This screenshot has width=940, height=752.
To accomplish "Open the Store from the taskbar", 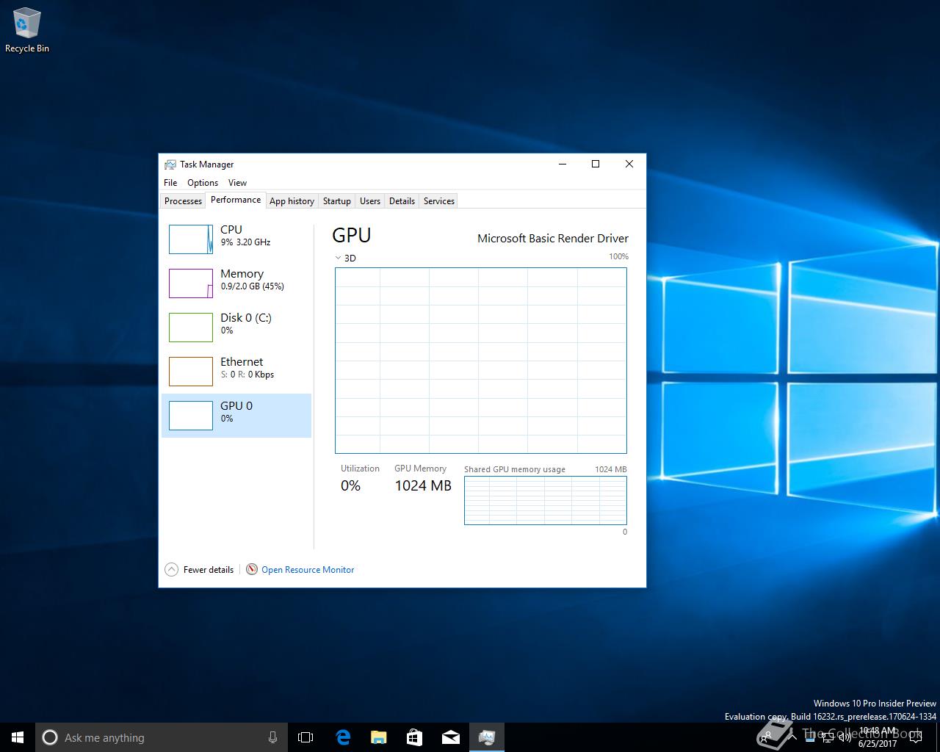I will point(414,737).
